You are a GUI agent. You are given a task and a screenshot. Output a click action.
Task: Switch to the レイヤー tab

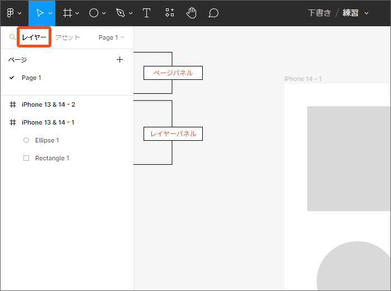tap(34, 37)
